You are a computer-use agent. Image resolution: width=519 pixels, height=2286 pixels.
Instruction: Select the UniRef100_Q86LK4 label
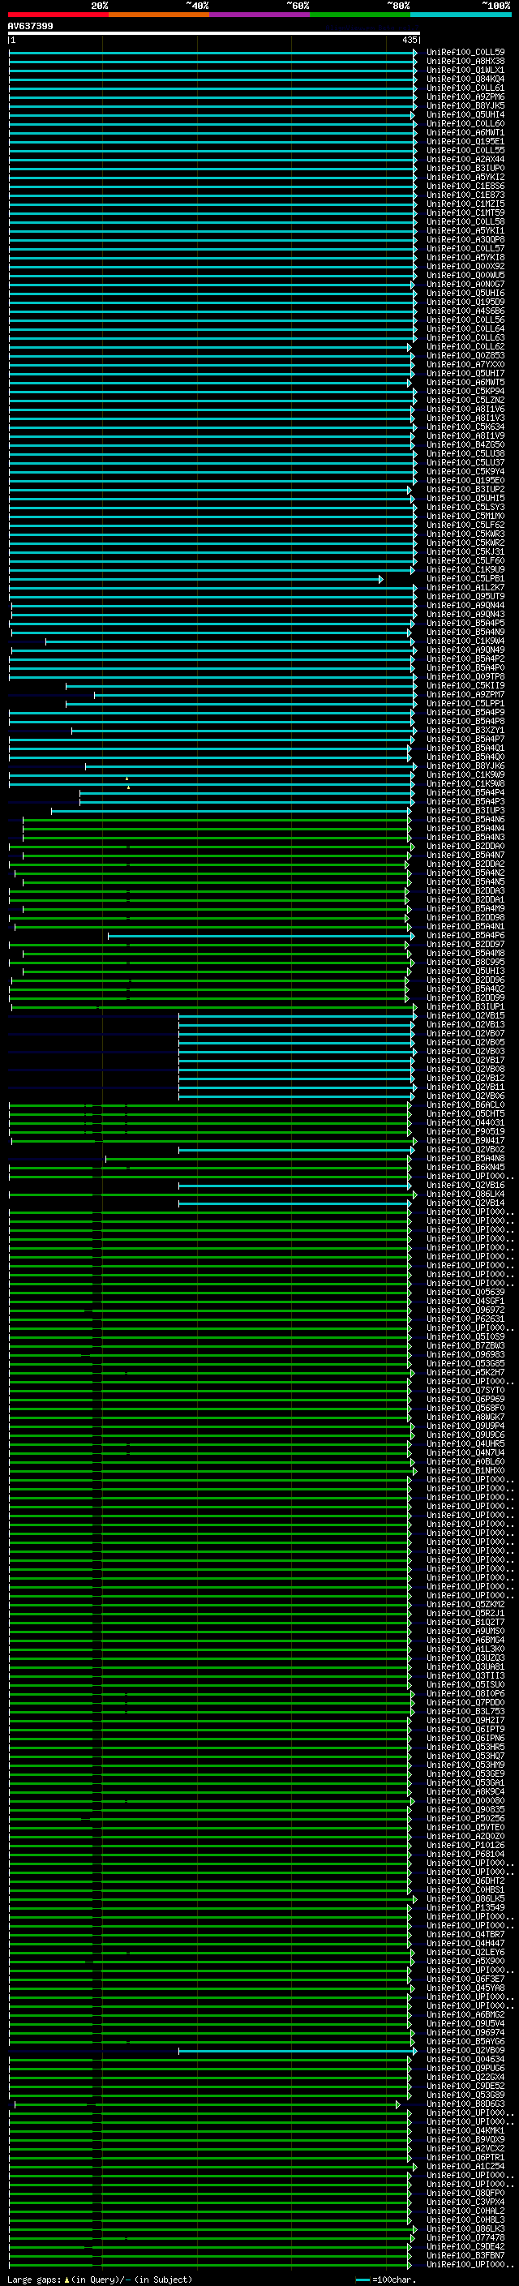[x=465, y=1194]
